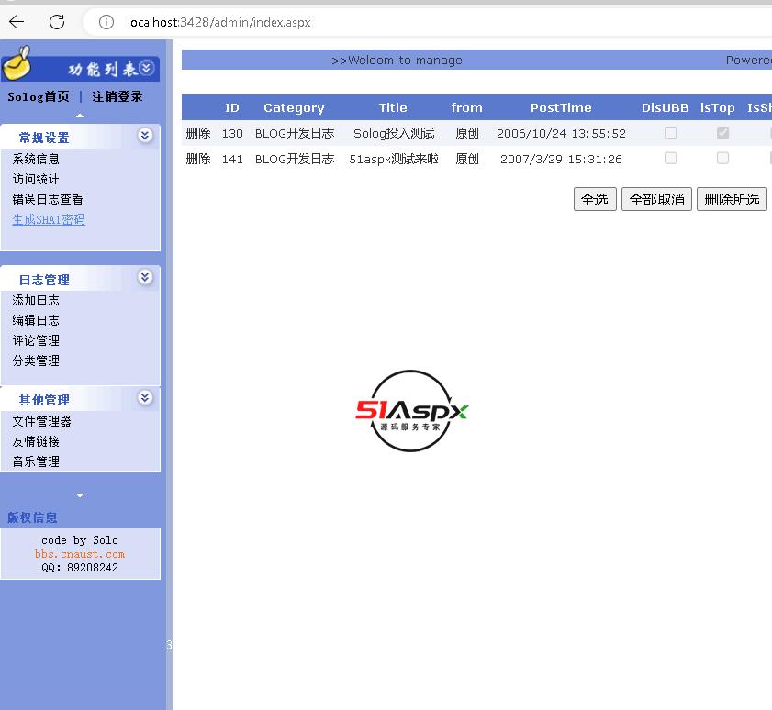The image size is (772, 710).
Task: Open 系统信息 menu item
Action: [x=36, y=159]
